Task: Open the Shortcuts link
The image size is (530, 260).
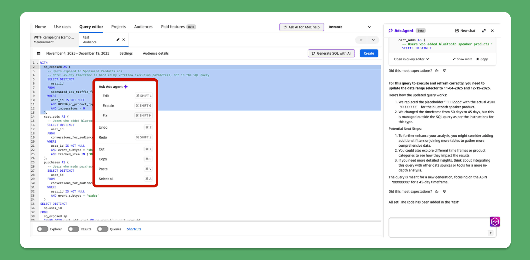Action: 134,229
